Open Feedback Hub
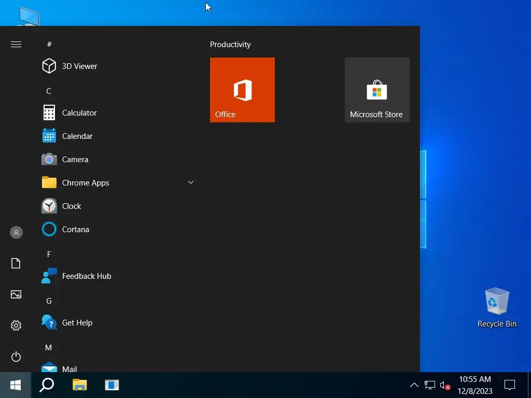 (x=117, y=276)
